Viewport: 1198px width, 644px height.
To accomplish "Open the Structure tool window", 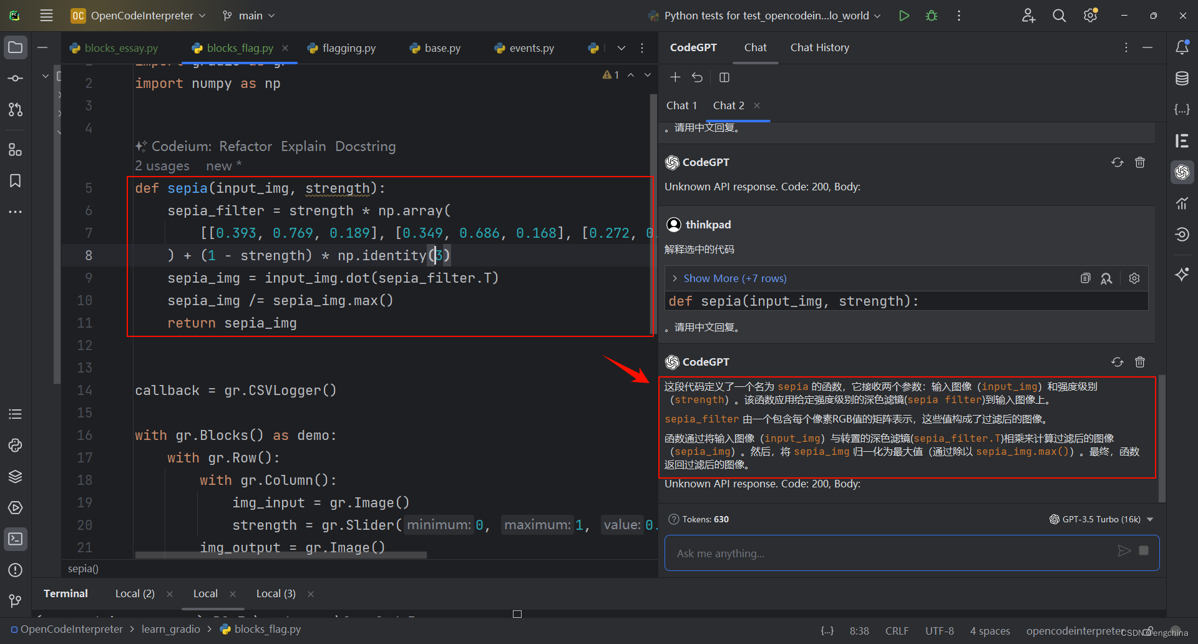I will [16, 150].
